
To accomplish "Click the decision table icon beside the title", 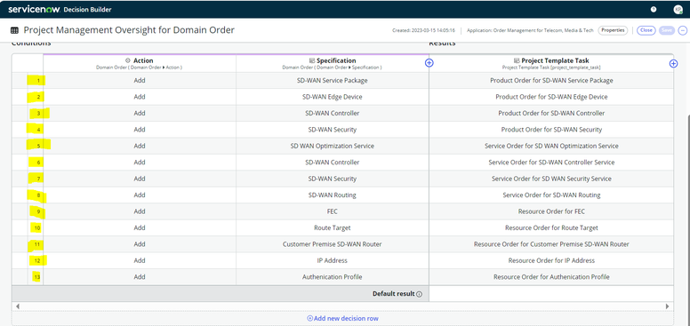I will 14,30.
